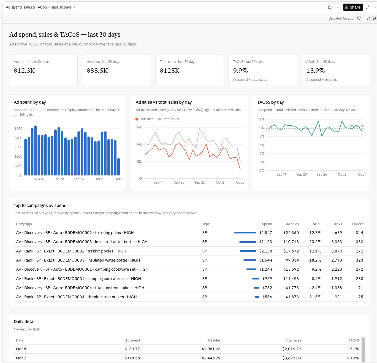Viewport: 377px width, 363px height.
Task: Click the Spend column header in campaigns table
Action: tap(267, 224)
